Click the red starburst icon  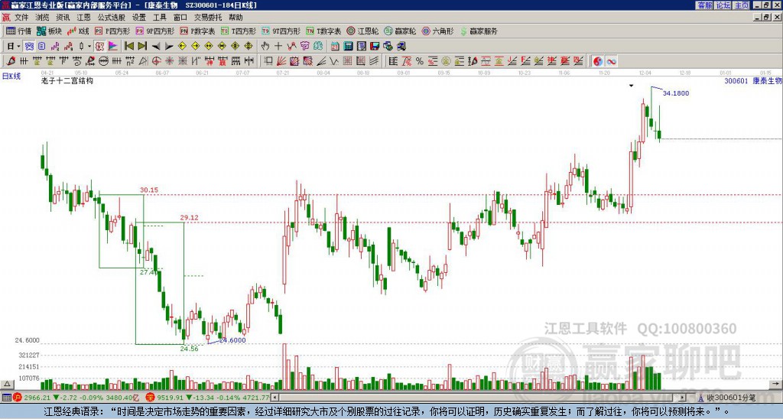tap(169, 61)
